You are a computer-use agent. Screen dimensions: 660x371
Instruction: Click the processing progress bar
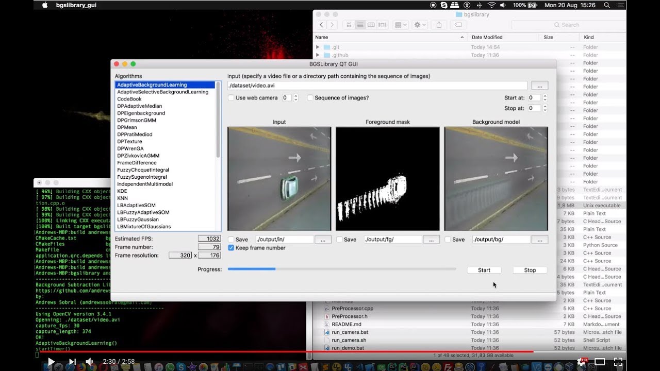click(342, 269)
